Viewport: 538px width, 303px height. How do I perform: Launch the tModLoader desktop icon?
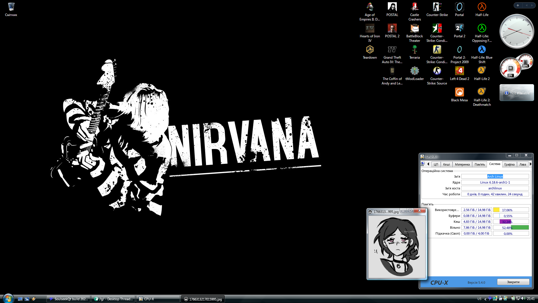tap(414, 71)
